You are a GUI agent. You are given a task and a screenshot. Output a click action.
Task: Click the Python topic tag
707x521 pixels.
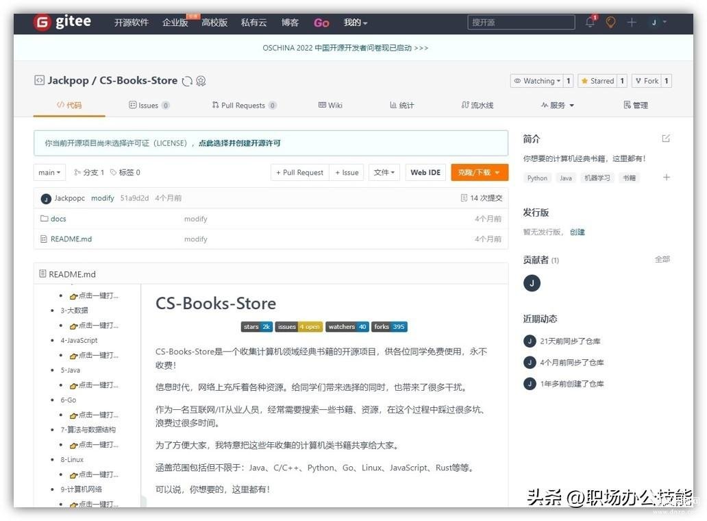(x=537, y=178)
